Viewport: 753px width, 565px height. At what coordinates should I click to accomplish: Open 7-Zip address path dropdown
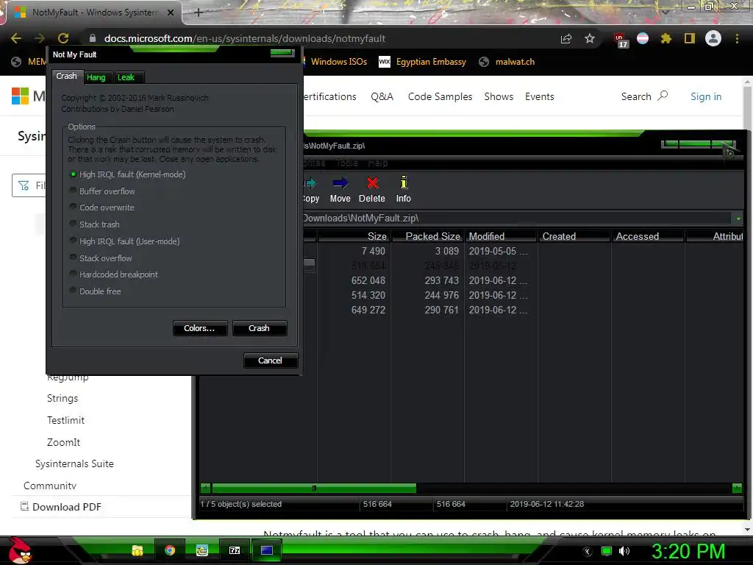click(738, 218)
